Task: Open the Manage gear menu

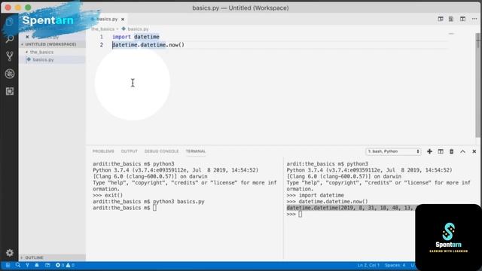Action: point(10,253)
